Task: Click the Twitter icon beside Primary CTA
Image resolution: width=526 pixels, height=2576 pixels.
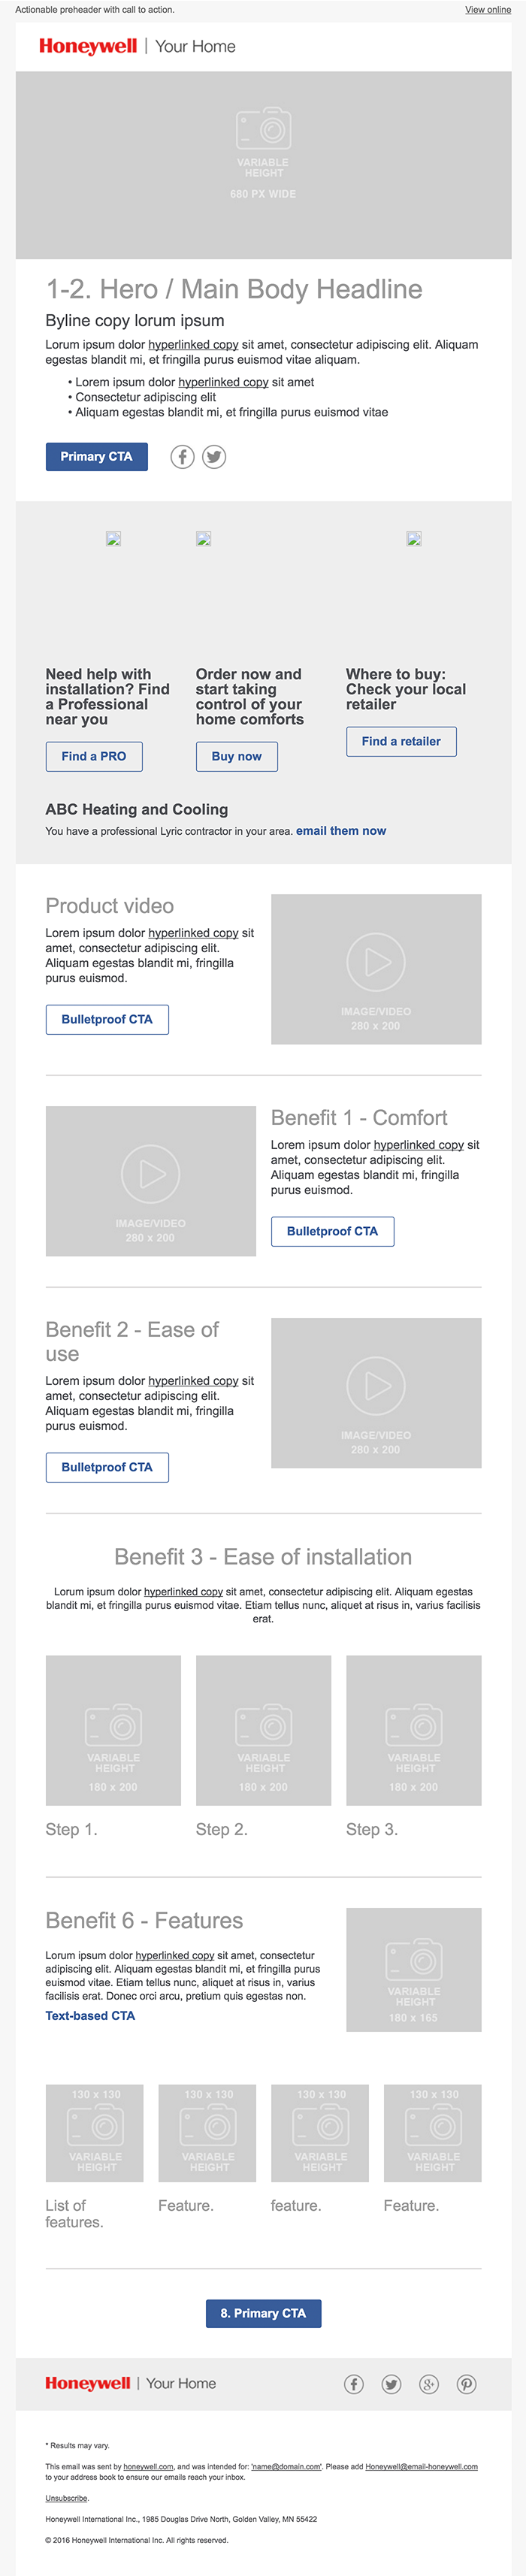Action: [x=214, y=457]
